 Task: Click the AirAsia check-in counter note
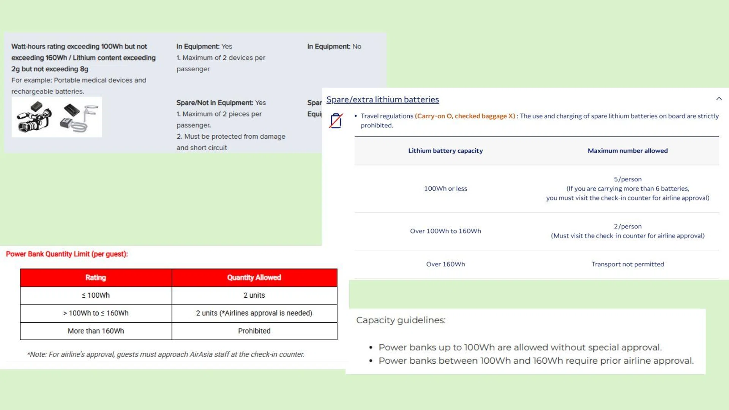tap(166, 354)
